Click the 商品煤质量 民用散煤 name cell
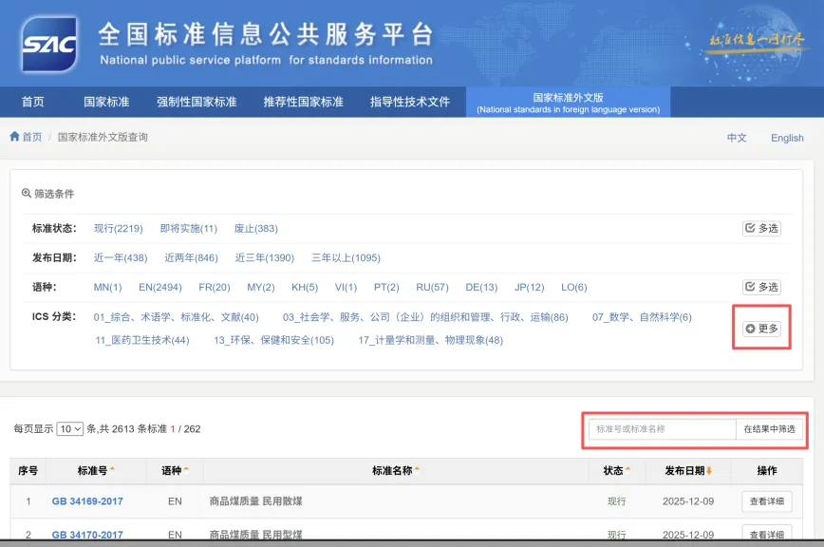824x547 pixels. [256, 501]
